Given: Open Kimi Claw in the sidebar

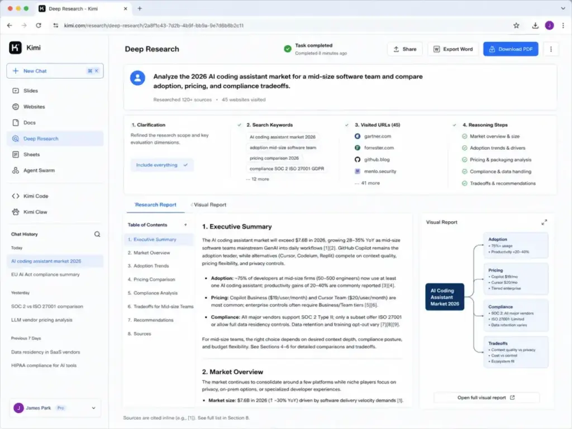Looking at the screenshot, I should coord(55,212).
